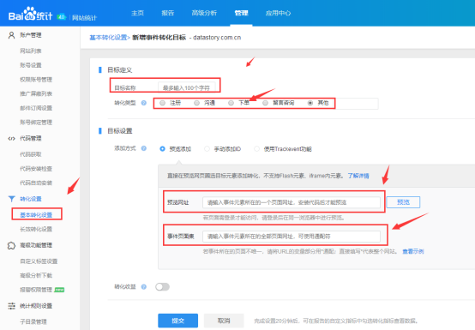The width and height of the screenshot is (475, 330).
Task: Open the 管理 tab
Action: [x=241, y=13]
